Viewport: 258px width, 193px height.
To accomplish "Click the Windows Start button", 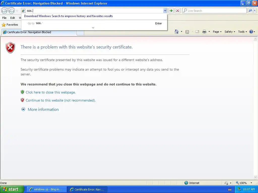I will click(x=12, y=189).
